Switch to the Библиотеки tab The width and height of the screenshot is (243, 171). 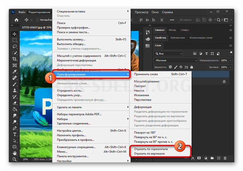(178, 38)
